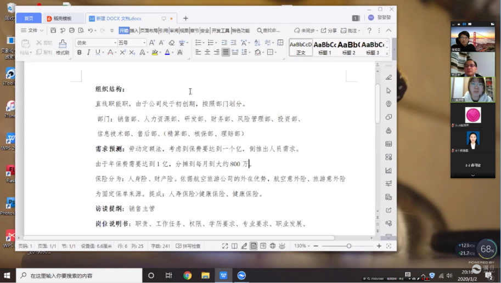Image resolution: width=501 pixels, height=283 pixels.
Task: Click the chart icon in right sidebar
Action: click(389, 170)
